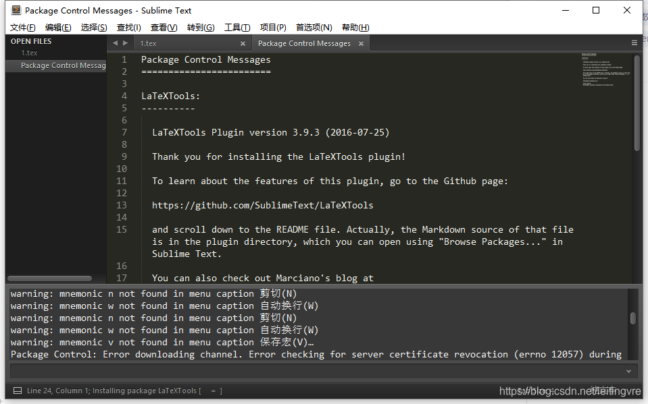Open the 首选项(N) menu
This screenshot has width=648, height=404.
point(314,28)
